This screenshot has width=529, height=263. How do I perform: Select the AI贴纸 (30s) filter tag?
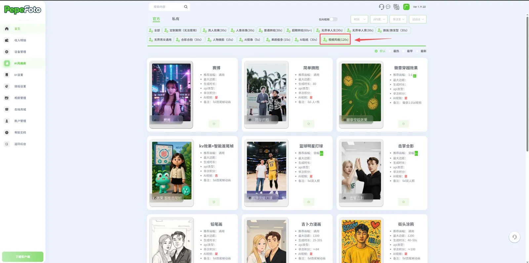coord(306,40)
